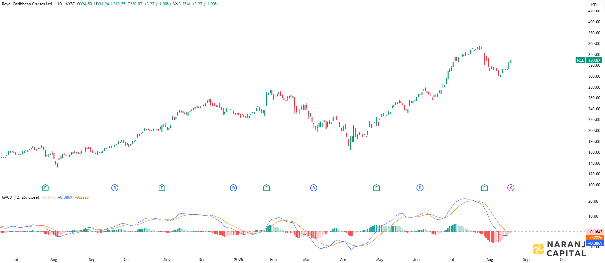Click the Jun label on time axis

416,260
